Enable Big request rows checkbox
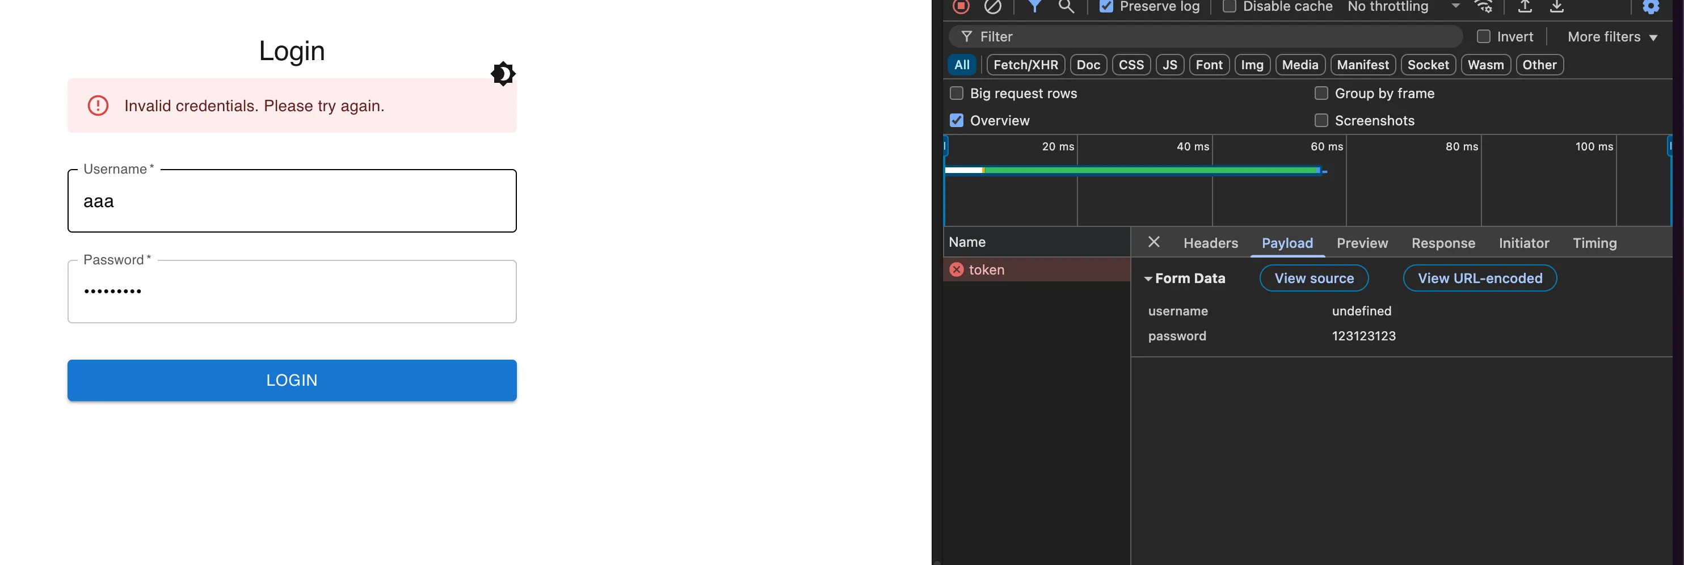The height and width of the screenshot is (565, 1684). click(957, 94)
